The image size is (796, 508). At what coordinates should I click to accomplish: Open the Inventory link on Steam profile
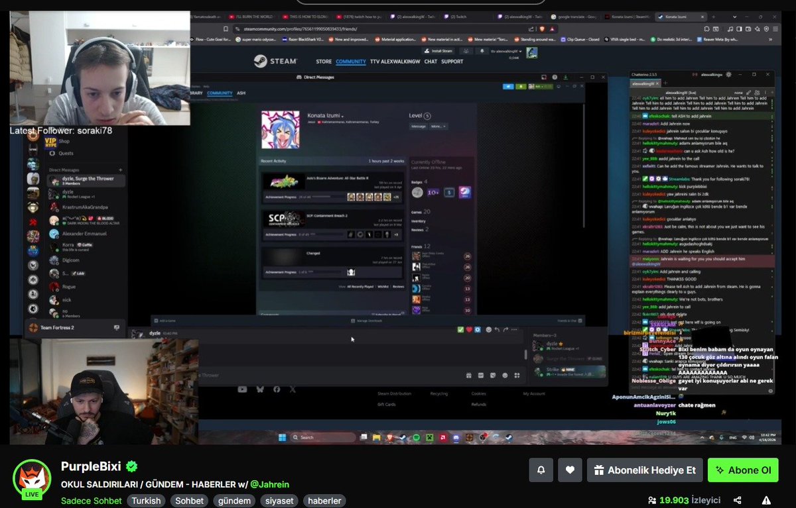pos(419,221)
